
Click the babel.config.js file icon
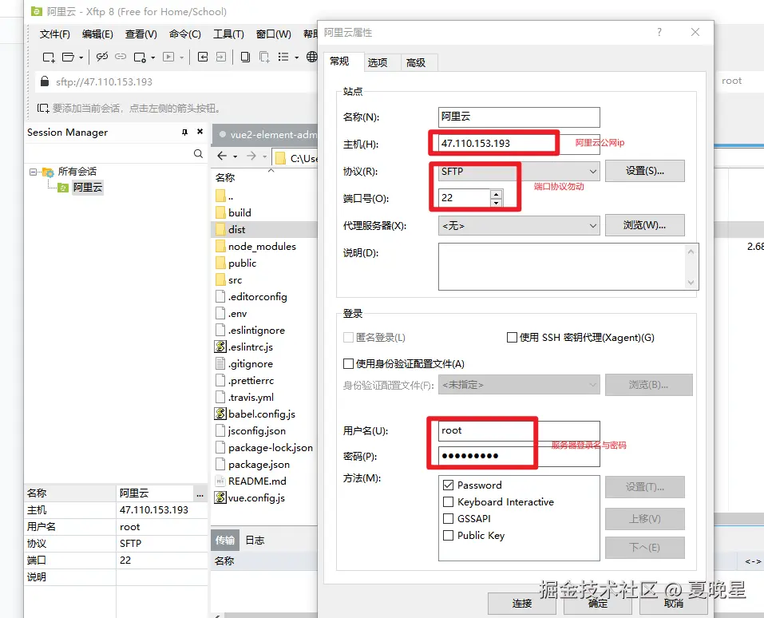pos(220,414)
